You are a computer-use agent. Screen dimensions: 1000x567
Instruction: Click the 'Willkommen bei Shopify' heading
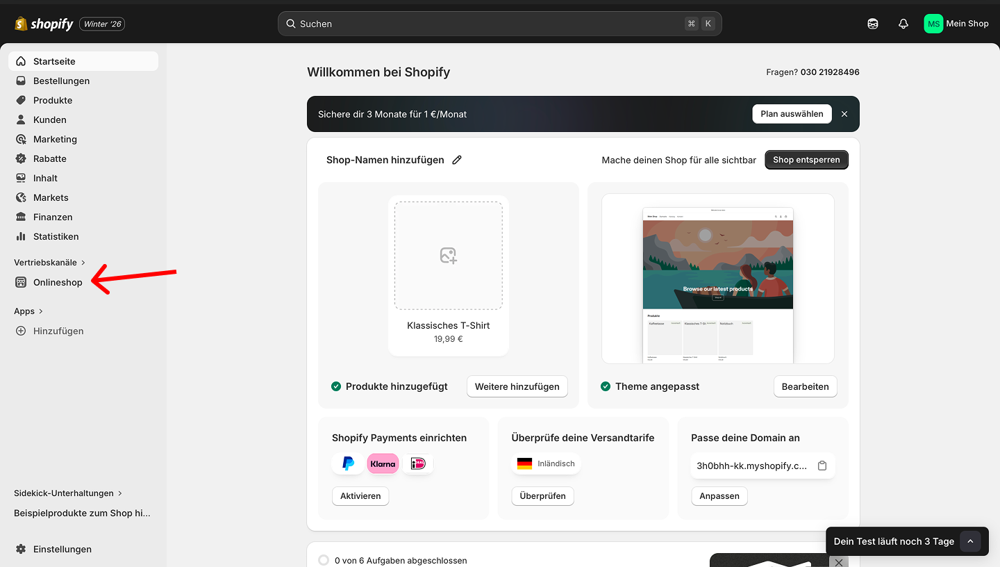(378, 72)
